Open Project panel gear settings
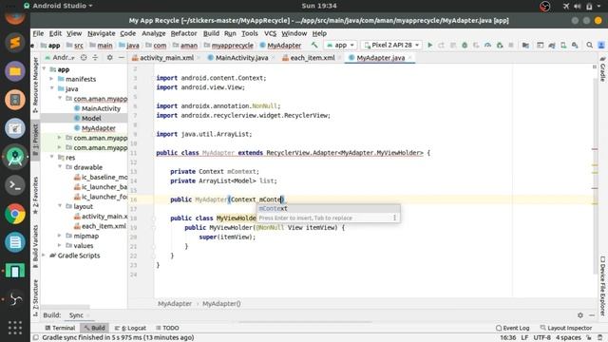 [x=110, y=57]
